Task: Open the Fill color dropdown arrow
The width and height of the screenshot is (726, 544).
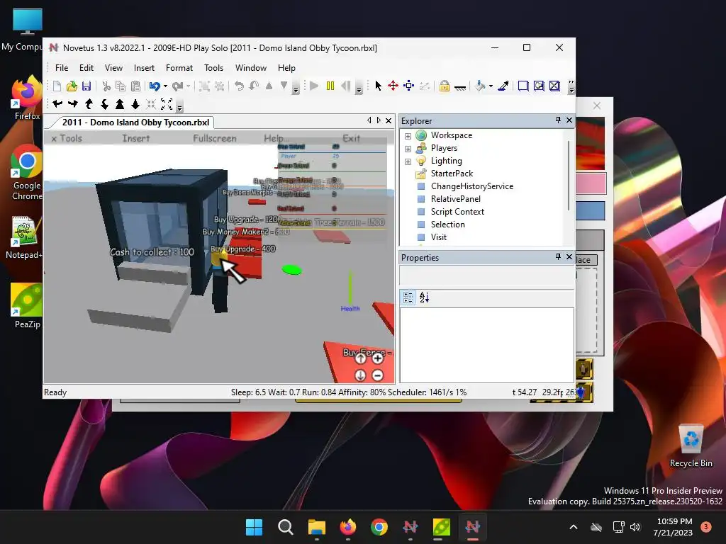Action: click(491, 86)
